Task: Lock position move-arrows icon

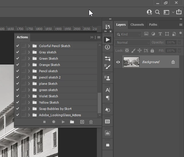Action: point(139,51)
